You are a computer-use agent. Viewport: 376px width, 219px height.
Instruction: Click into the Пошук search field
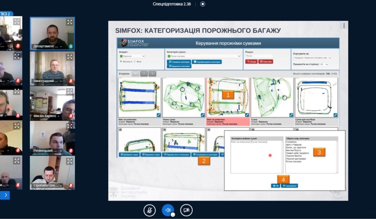[x=259, y=56]
